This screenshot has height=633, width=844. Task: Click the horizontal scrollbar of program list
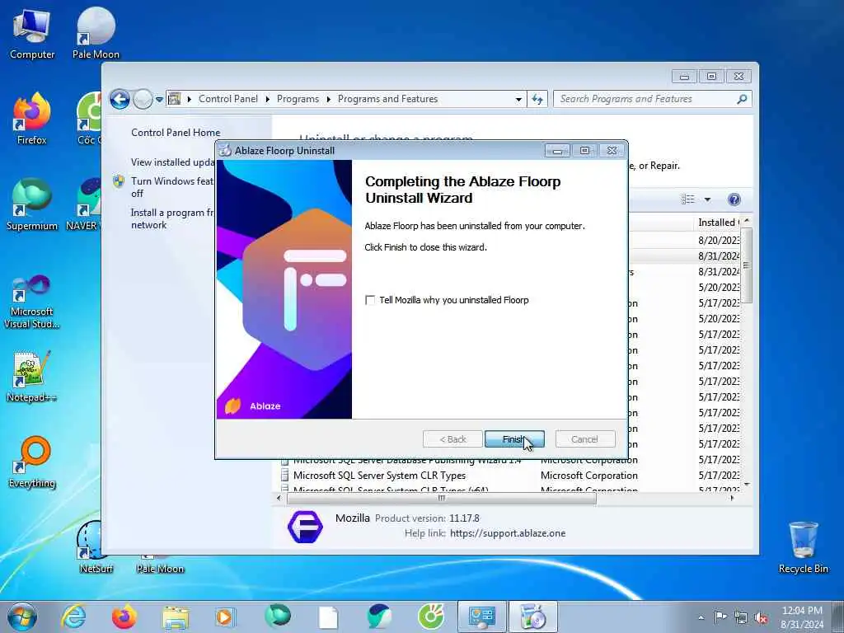point(442,499)
